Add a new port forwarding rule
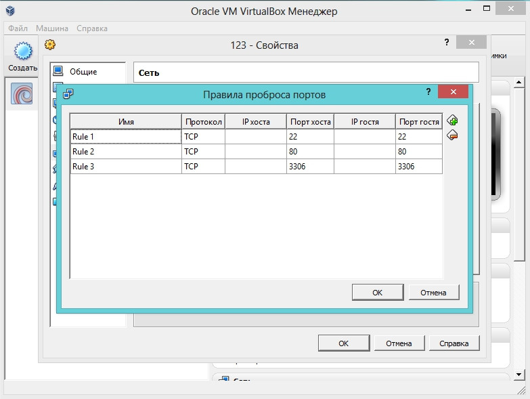The height and width of the screenshot is (399, 530). (x=452, y=121)
